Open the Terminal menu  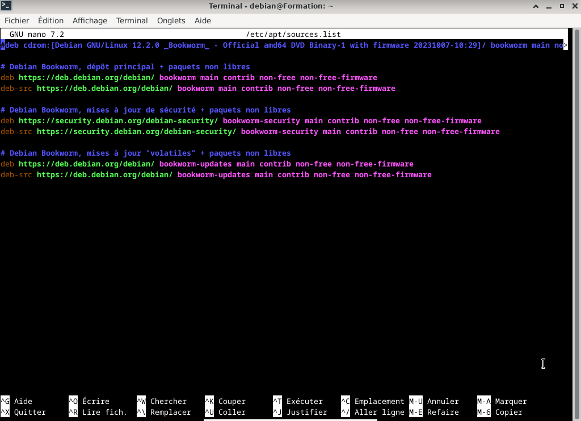point(132,21)
